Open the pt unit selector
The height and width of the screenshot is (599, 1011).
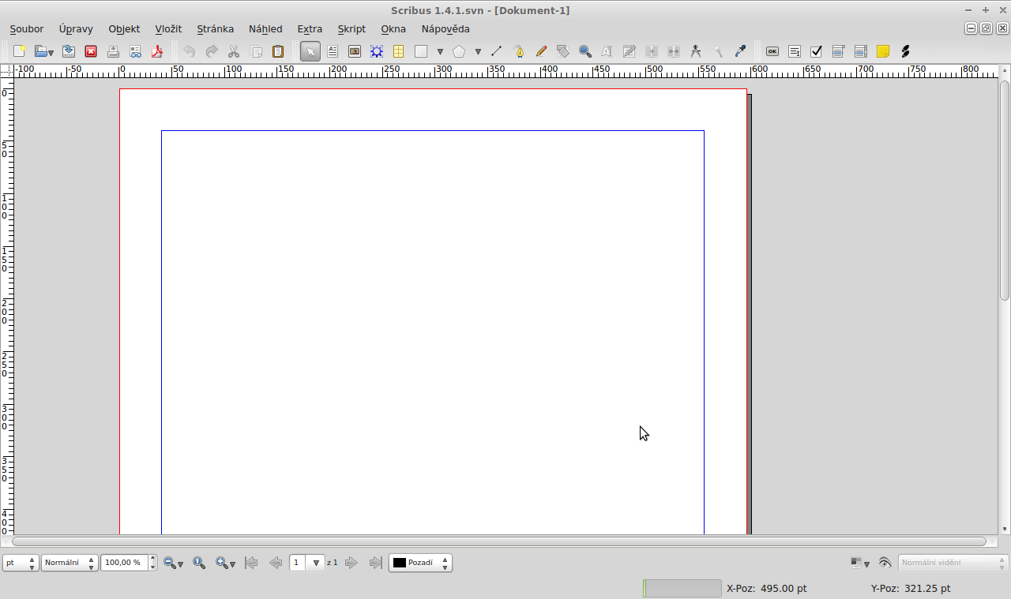pyautogui.click(x=21, y=563)
